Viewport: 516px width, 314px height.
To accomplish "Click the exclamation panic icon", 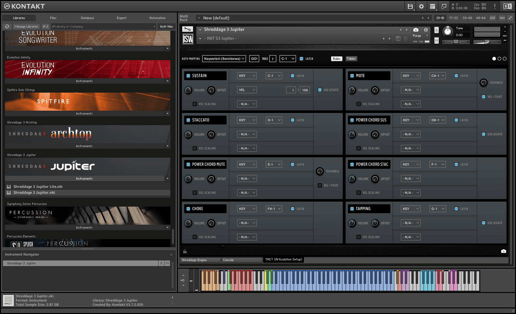I will (495, 6).
